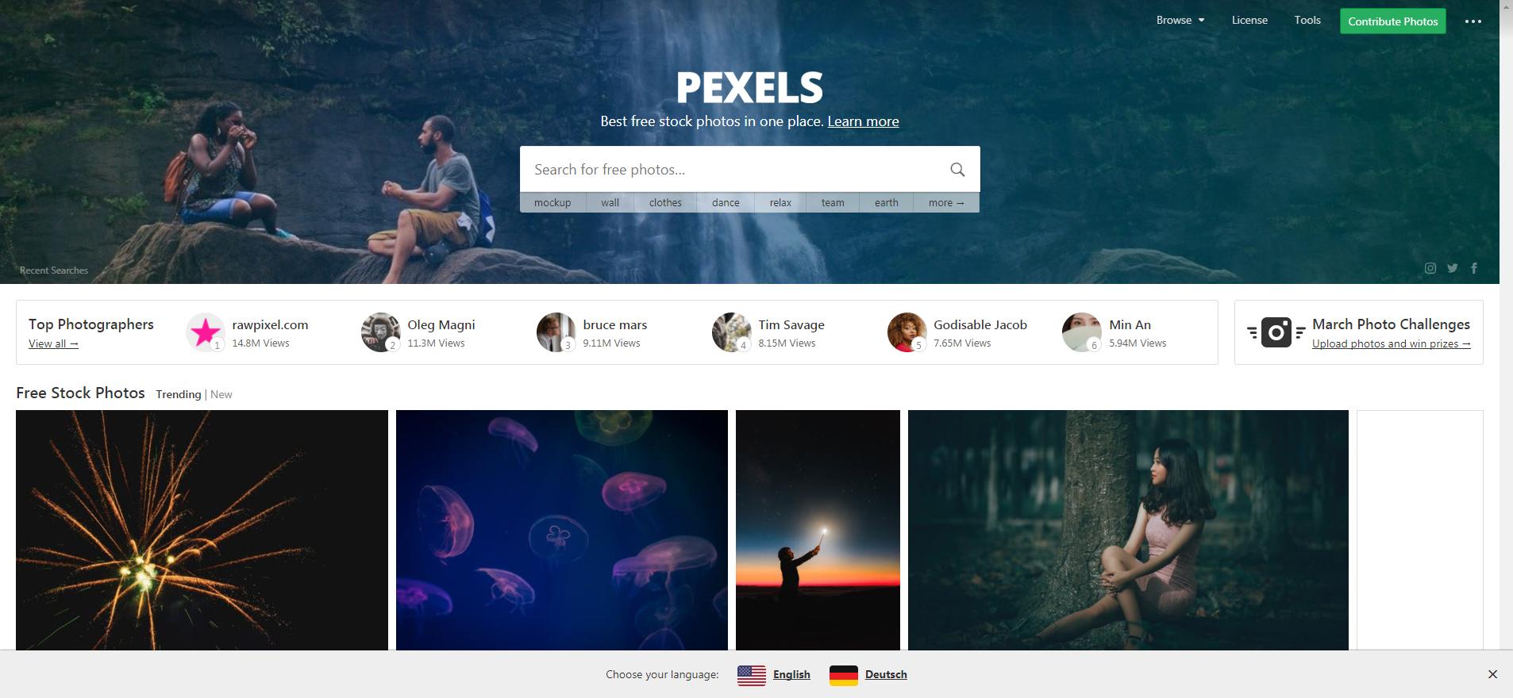This screenshot has height=698, width=1513.
Task: Dismiss the language chooser bar
Action: pyautogui.click(x=1492, y=674)
